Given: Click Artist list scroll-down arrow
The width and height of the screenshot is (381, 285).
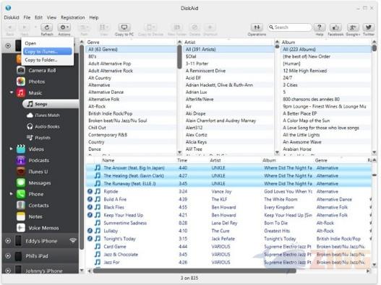Looking at the screenshot, I should pyautogui.click(x=277, y=152).
